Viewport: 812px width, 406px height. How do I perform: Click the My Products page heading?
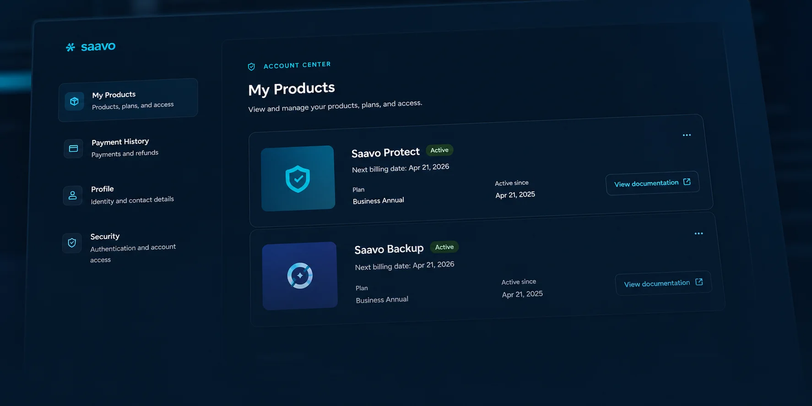[292, 88]
